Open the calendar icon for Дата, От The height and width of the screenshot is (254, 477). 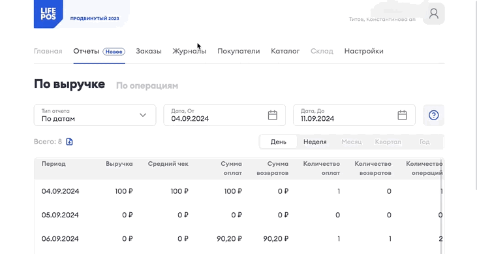[x=273, y=115]
